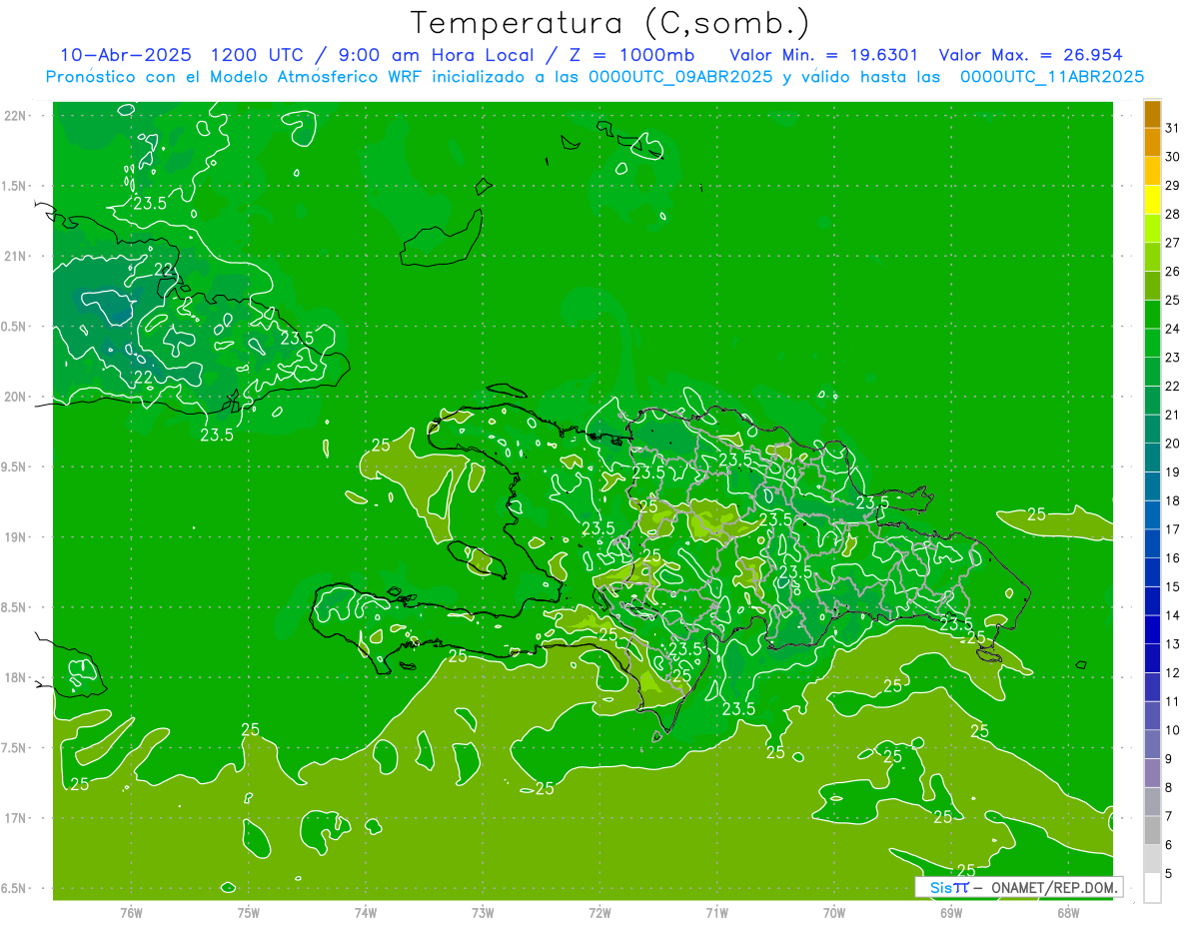Select the date '10-Abr-2025' in the header
This screenshot has height=926, width=1199.
coord(125,55)
